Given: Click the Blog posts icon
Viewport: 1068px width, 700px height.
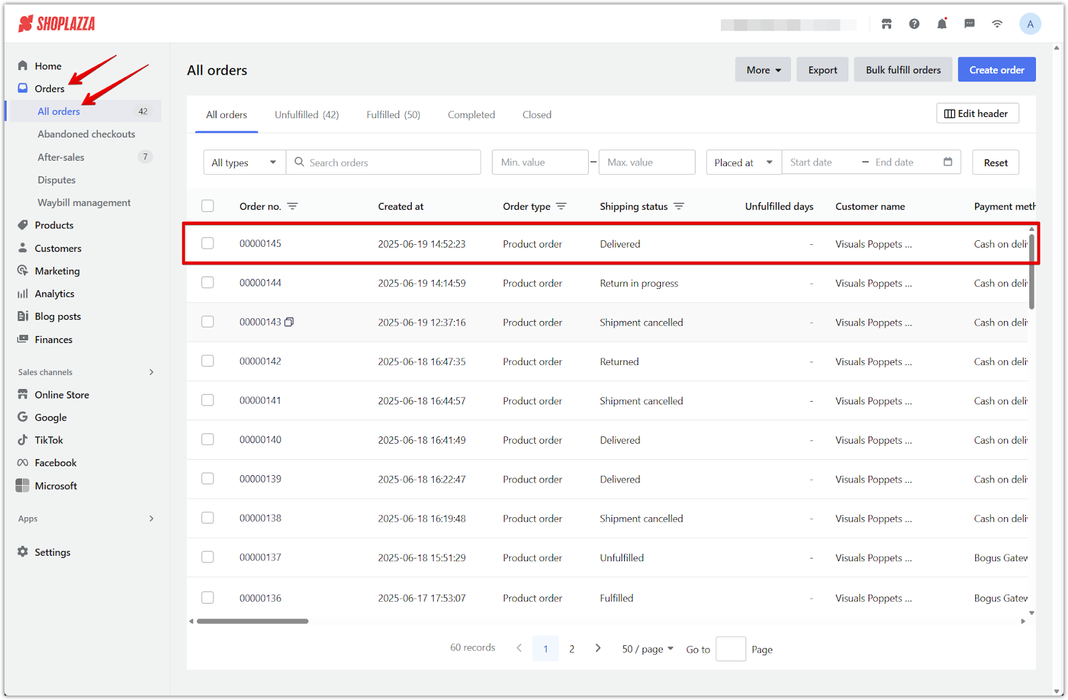Looking at the screenshot, I should (x=23, y=316).
